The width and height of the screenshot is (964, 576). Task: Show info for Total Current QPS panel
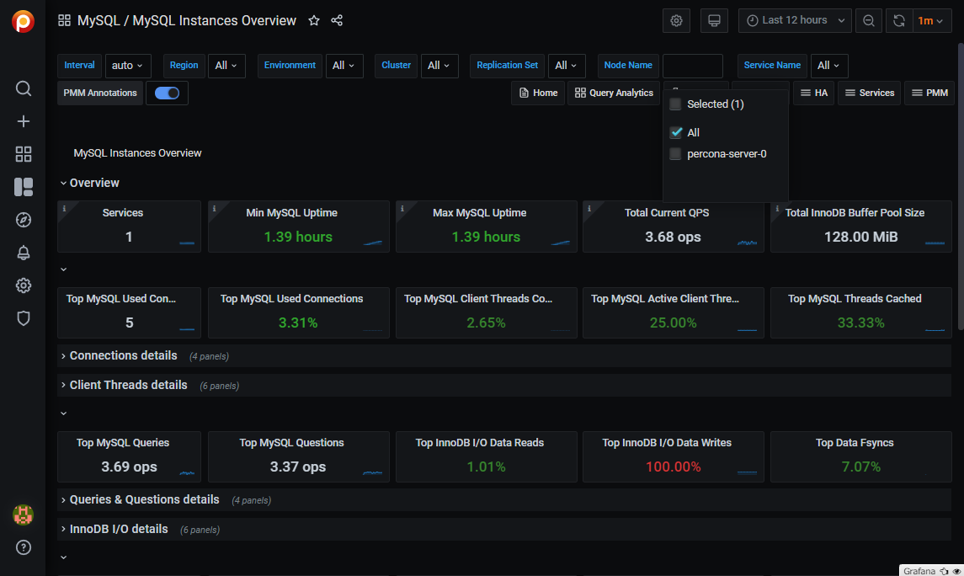coord(589,208)
